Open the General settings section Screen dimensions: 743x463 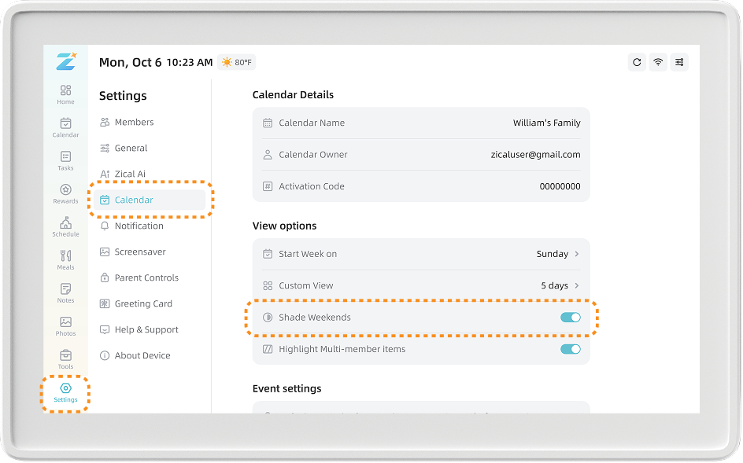150,149
